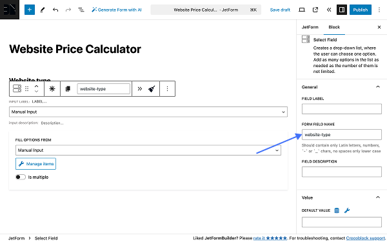Screen dimensions: 387x242
Task: Click Manage items button
Action: tap(35, 164)
